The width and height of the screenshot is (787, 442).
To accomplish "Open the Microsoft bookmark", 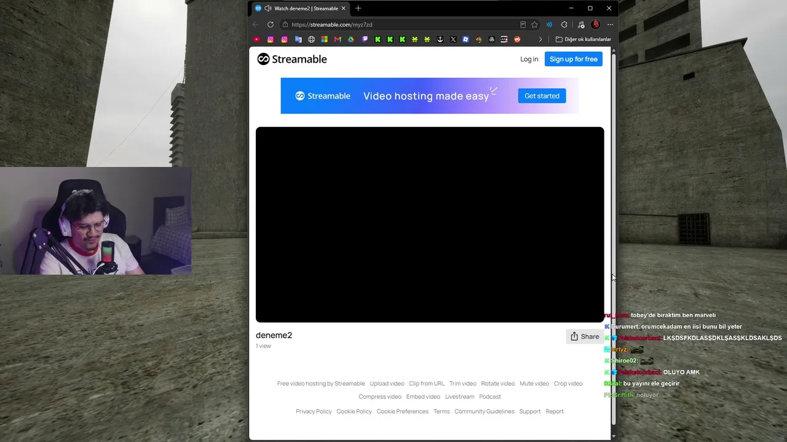I will (325, 39).
